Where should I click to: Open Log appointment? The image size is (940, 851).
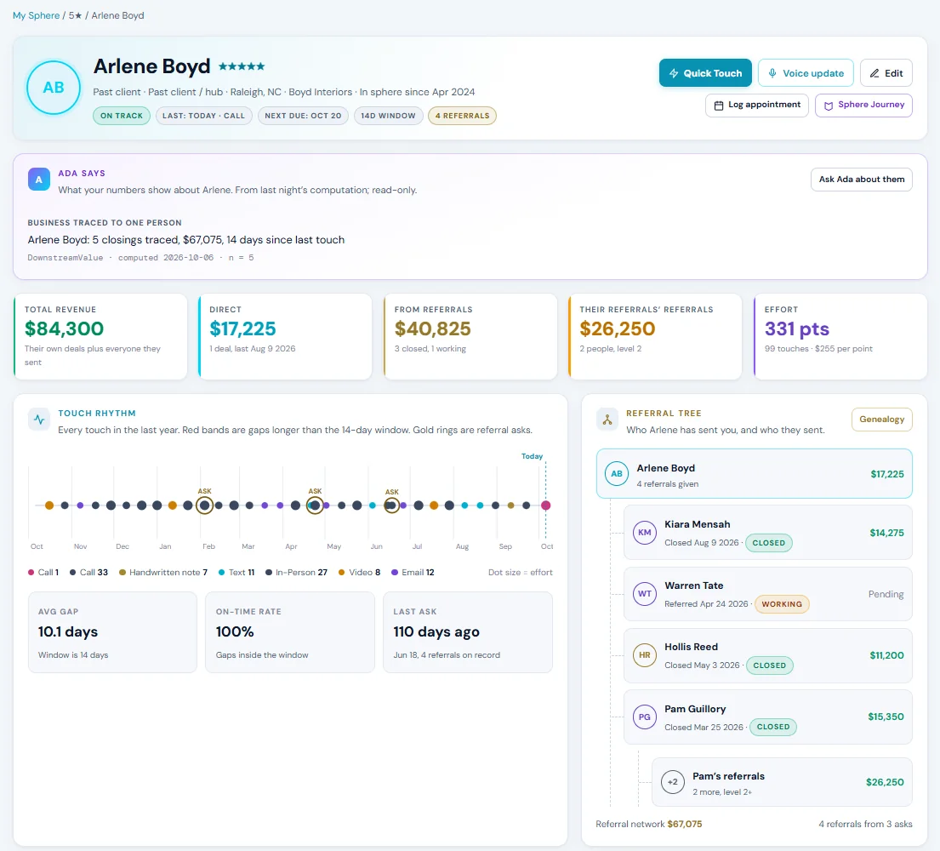(756, 105)
